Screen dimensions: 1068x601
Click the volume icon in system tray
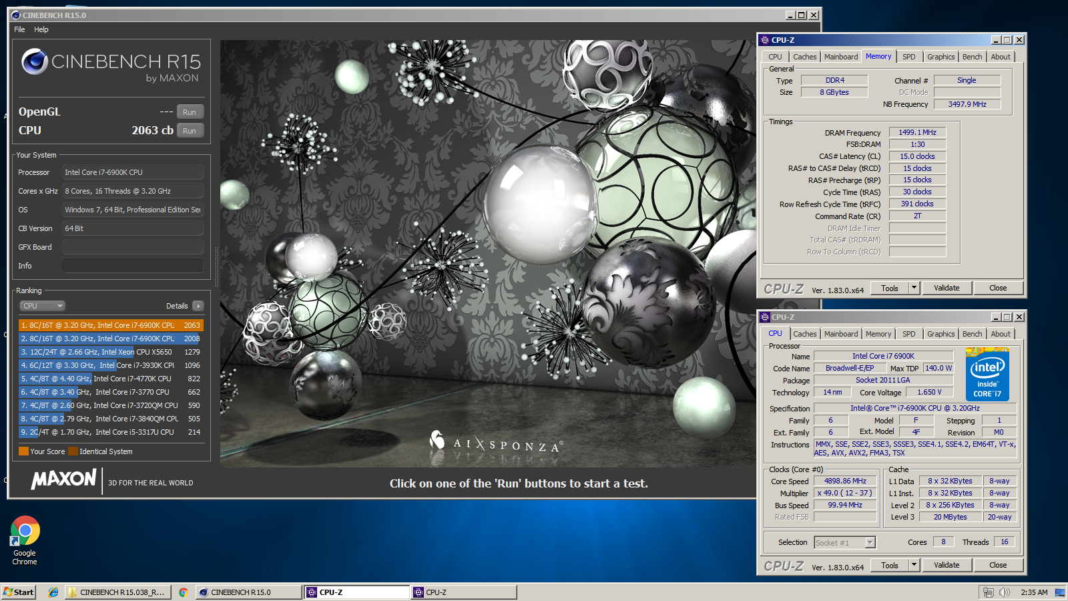pyautogui.click(x=1005, y=592)
